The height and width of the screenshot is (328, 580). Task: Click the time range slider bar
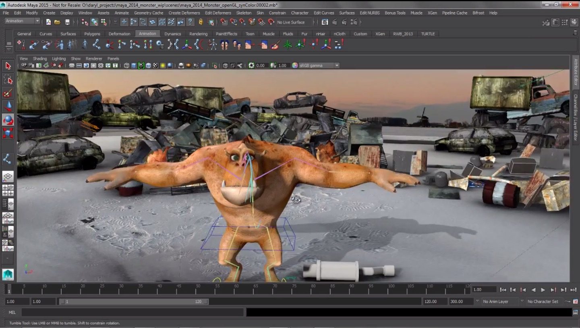134,301
